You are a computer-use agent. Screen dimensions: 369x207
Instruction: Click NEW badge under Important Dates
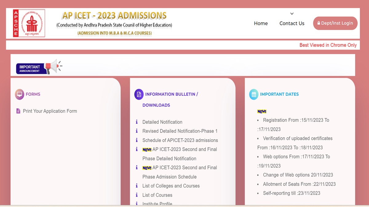click(x=262, y=112)
